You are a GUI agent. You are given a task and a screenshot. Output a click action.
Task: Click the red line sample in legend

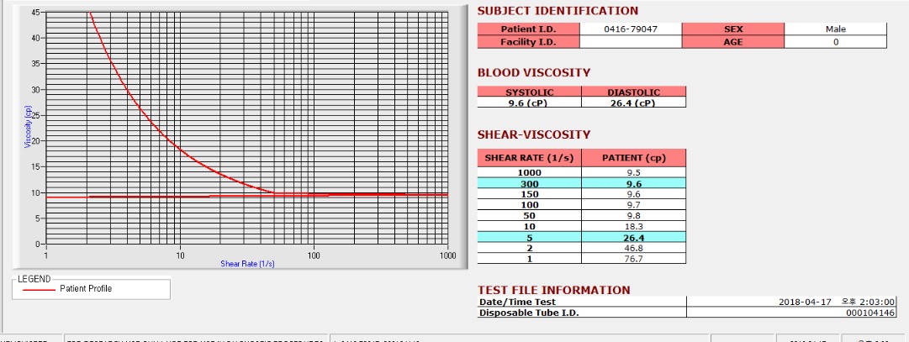[x=39, y=289]
